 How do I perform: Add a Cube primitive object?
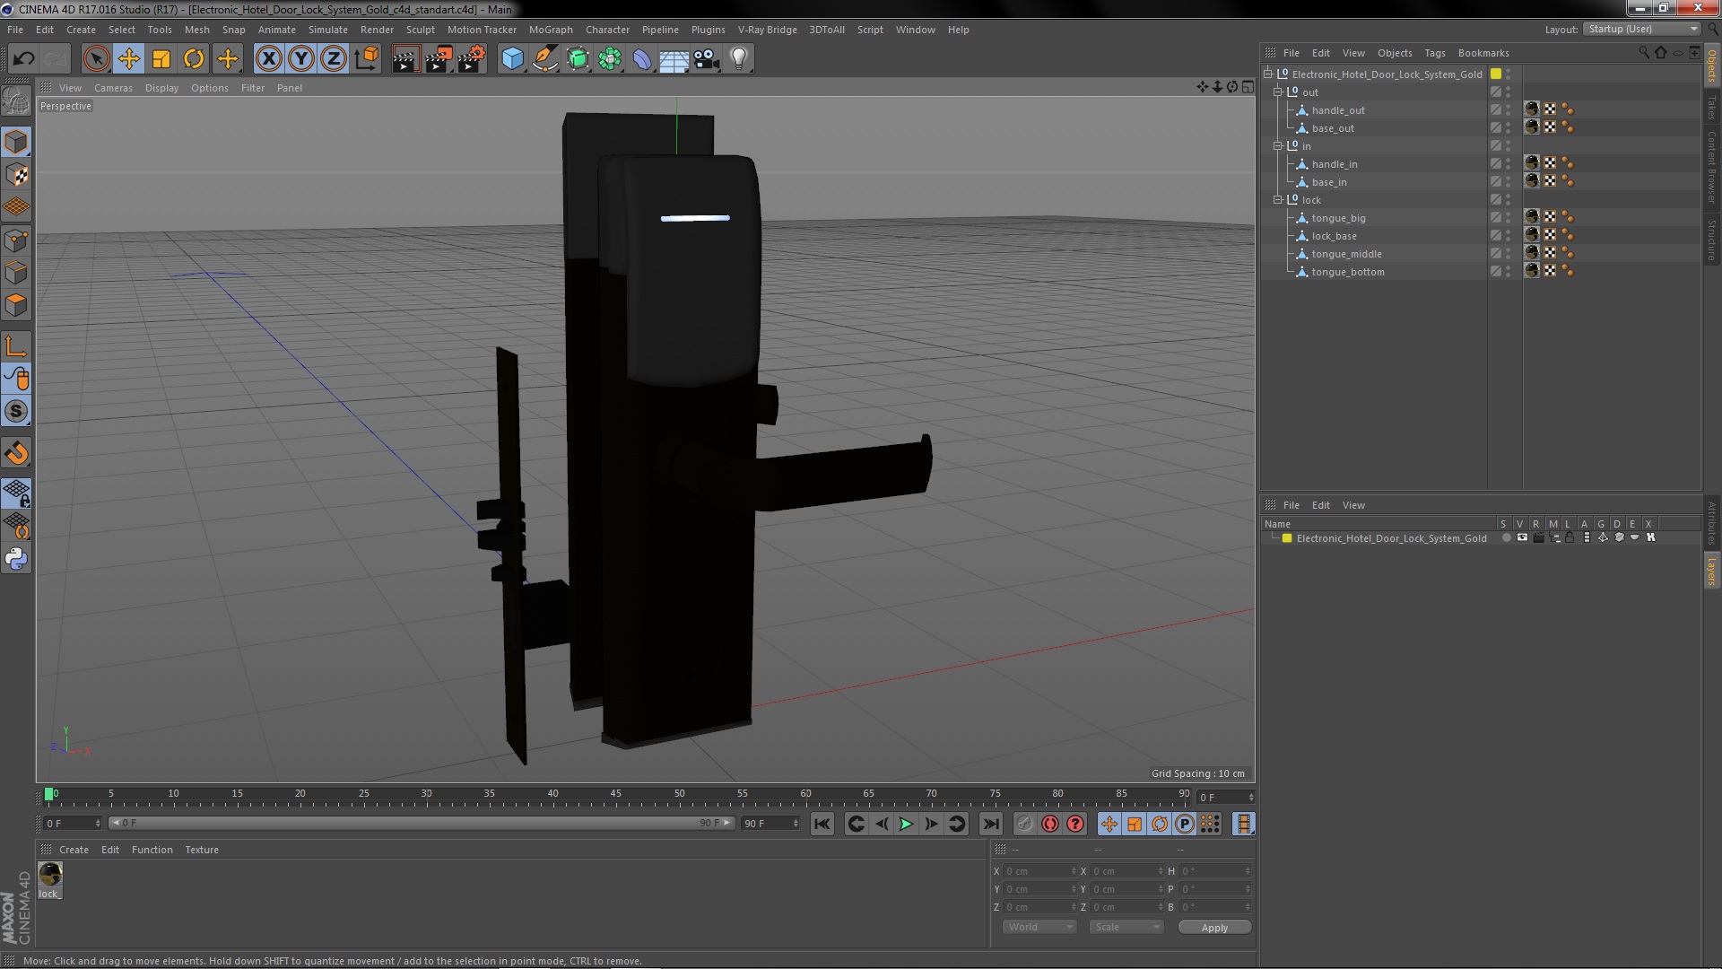(x=512, y=59)
